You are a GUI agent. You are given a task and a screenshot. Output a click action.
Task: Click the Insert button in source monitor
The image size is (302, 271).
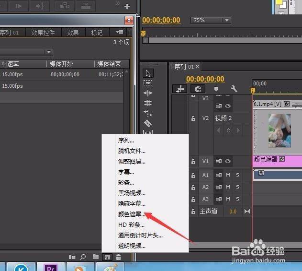point(65,6)
